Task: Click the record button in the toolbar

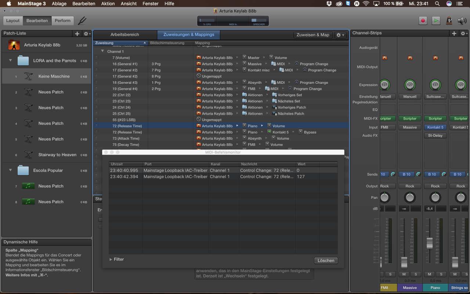Action: [423, 21]
